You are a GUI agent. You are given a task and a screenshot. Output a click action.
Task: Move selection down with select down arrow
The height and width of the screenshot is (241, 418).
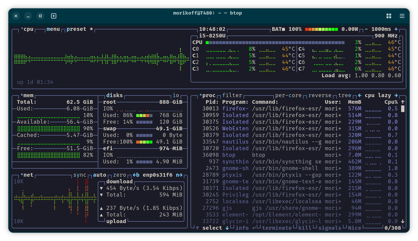pyautogui.click(x=227, y=228)
